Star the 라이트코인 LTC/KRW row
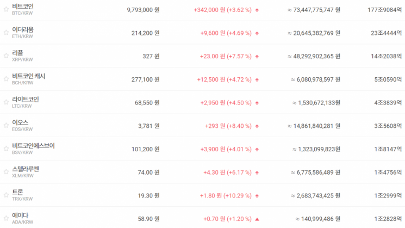The image size is (405, 228). tap(6, 102)
